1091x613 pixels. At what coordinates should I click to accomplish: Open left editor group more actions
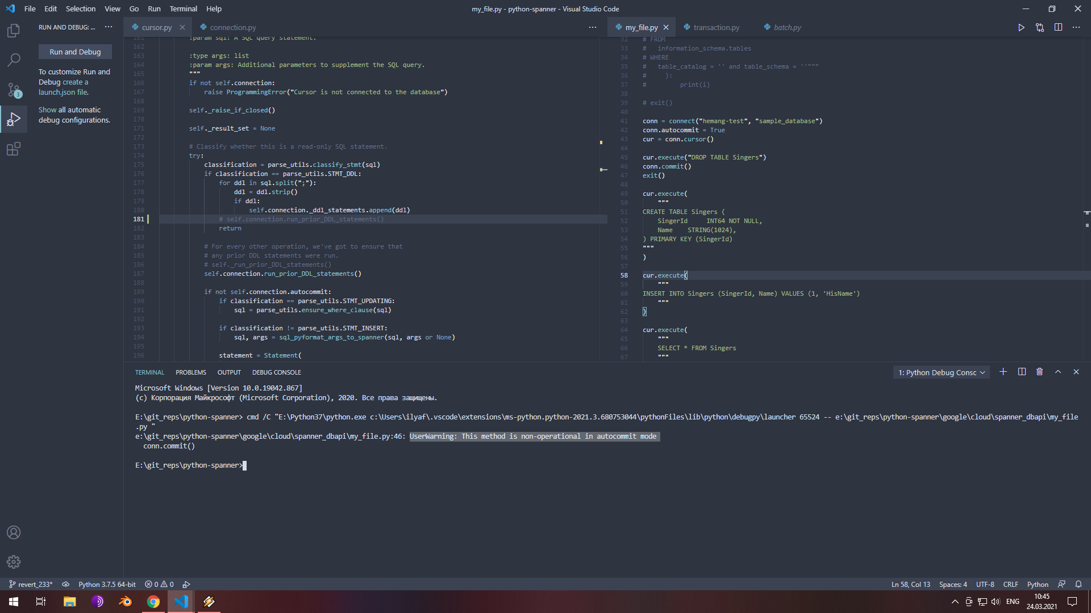point(593,27)
